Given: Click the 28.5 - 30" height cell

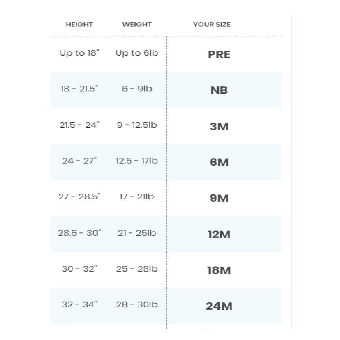Looking at the screenshot, I should 79,233.
